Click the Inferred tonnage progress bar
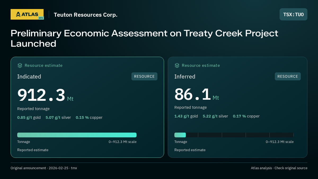Screen dimensions: 318x179 point(234,135)
